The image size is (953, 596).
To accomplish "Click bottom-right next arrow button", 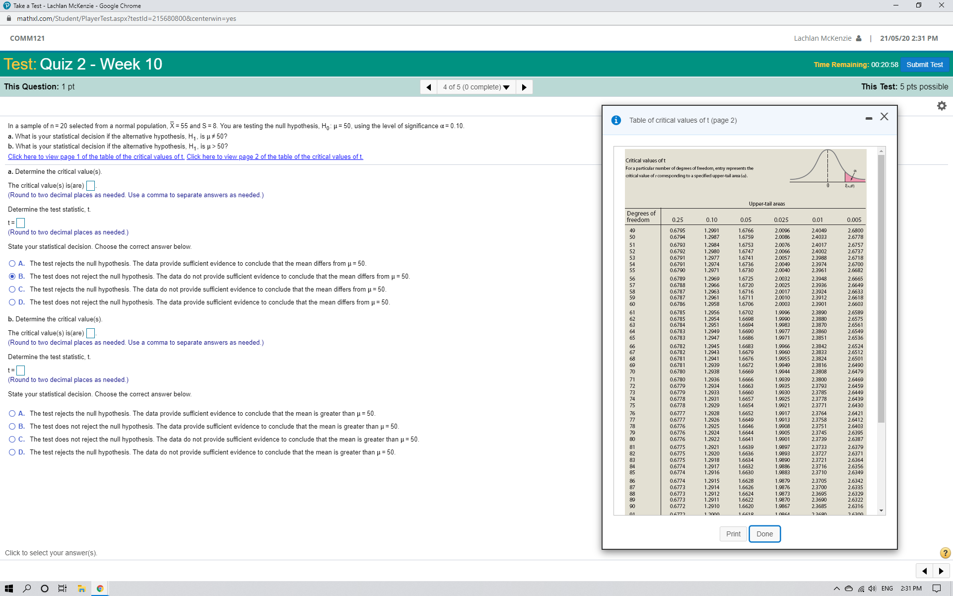I will [941, 571].
